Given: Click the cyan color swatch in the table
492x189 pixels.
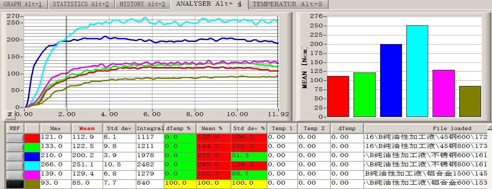Looking at the screenshot, I should (x=32, y=165).
